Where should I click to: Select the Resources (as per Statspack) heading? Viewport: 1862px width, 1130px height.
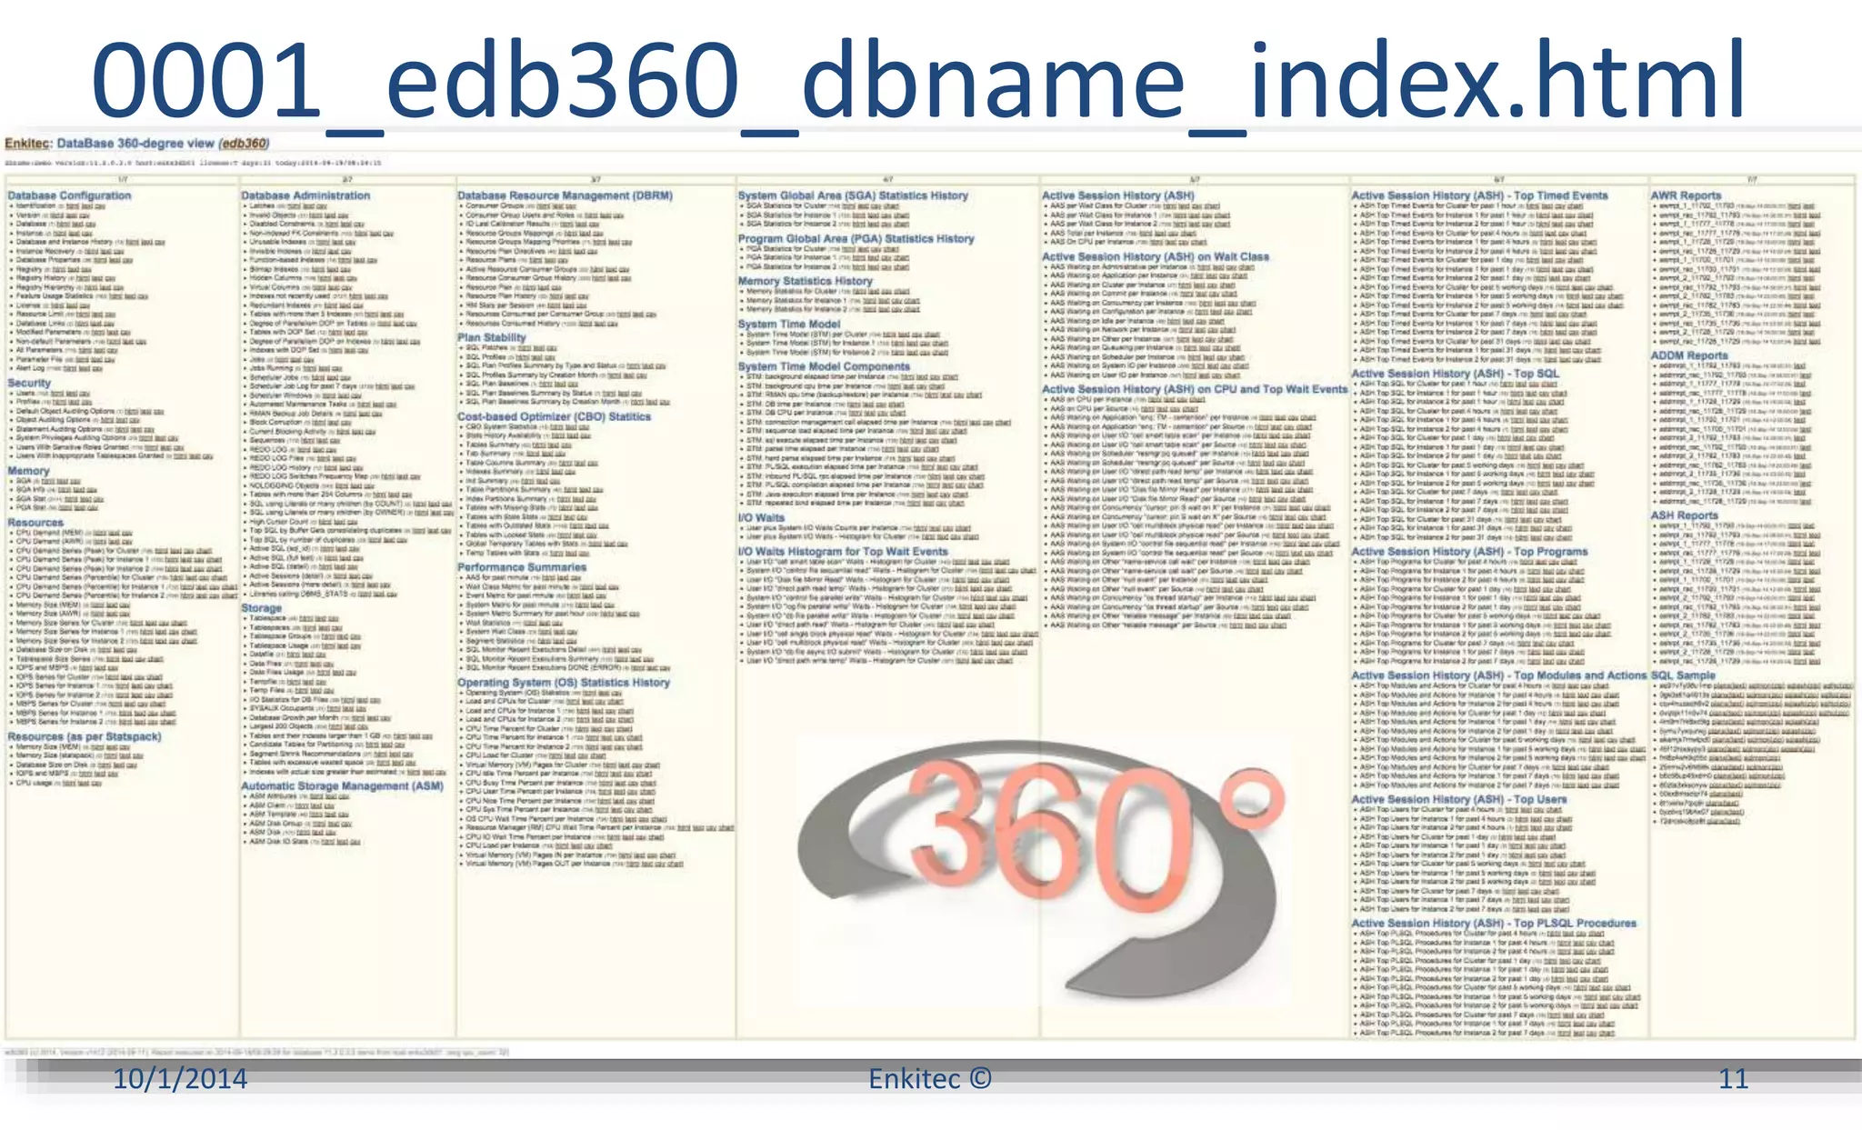tap(84, 736)
